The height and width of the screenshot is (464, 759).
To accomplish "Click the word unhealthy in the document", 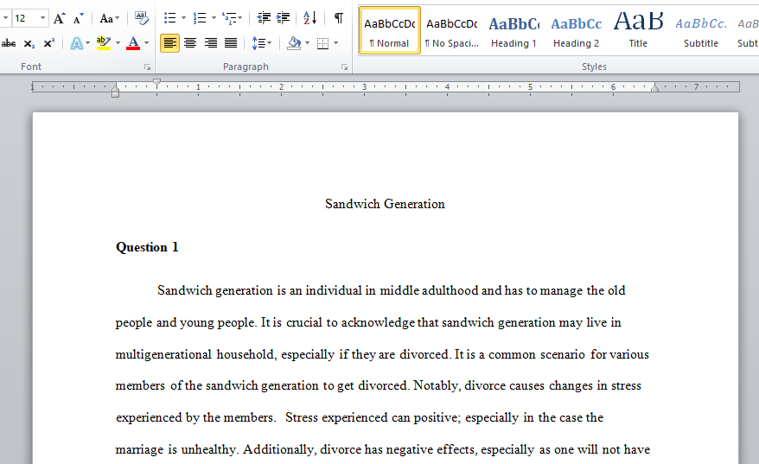I will pyautogui.click(x=208, y=449).
